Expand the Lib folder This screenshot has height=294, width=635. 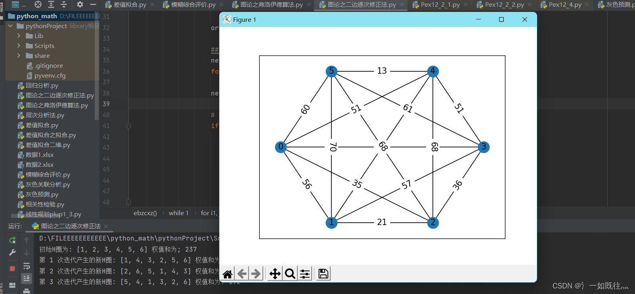(19, 36)
